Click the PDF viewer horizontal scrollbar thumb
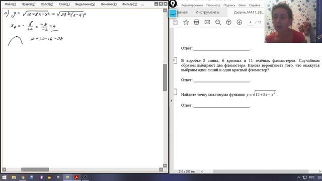Viewport: 322px width, 181px height. 261,171
